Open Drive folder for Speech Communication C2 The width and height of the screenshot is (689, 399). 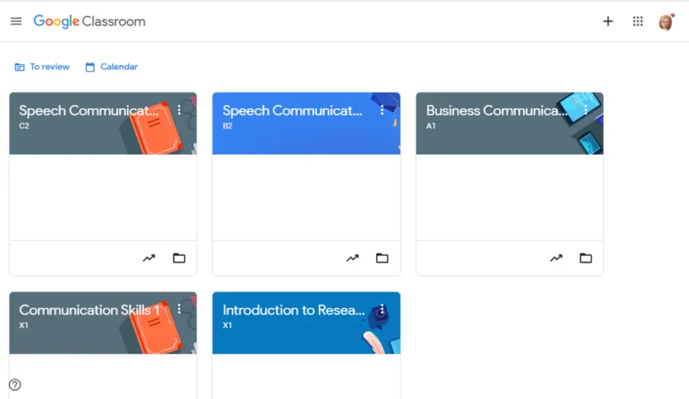coord(179,258)
